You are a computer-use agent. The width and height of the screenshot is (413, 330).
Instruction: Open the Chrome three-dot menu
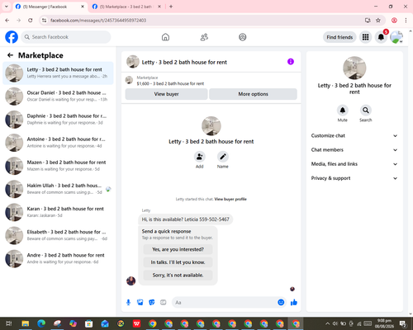pyautogui.click(x=406, y=21)
